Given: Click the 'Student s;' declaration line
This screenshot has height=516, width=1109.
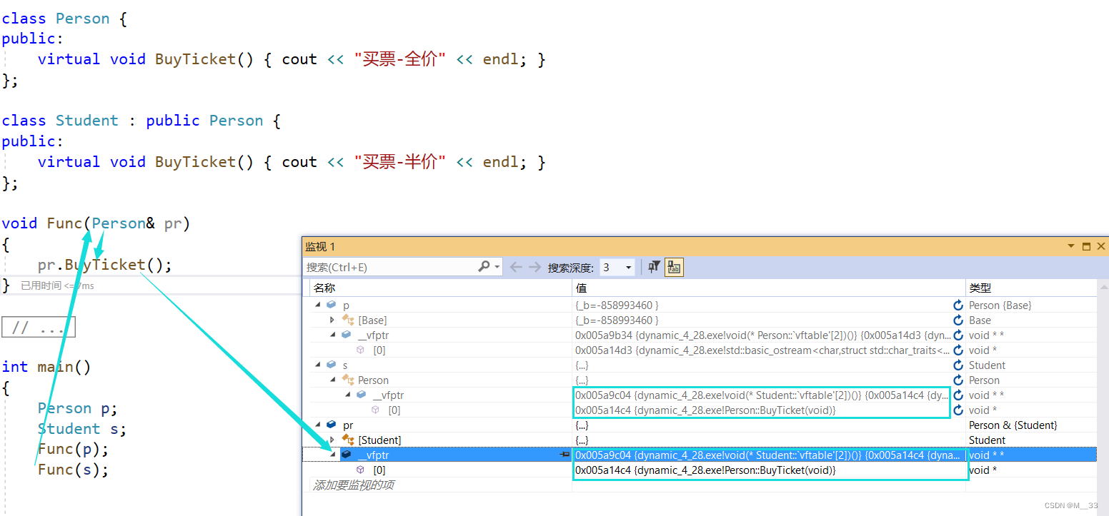Looking at the screenshot, I should (81, 428).
